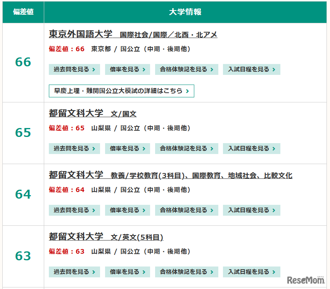This screenshot has width=330, height=289.
Task: Click 合格体験記を見る for 東京外国語大学
Action: point(187,69)
